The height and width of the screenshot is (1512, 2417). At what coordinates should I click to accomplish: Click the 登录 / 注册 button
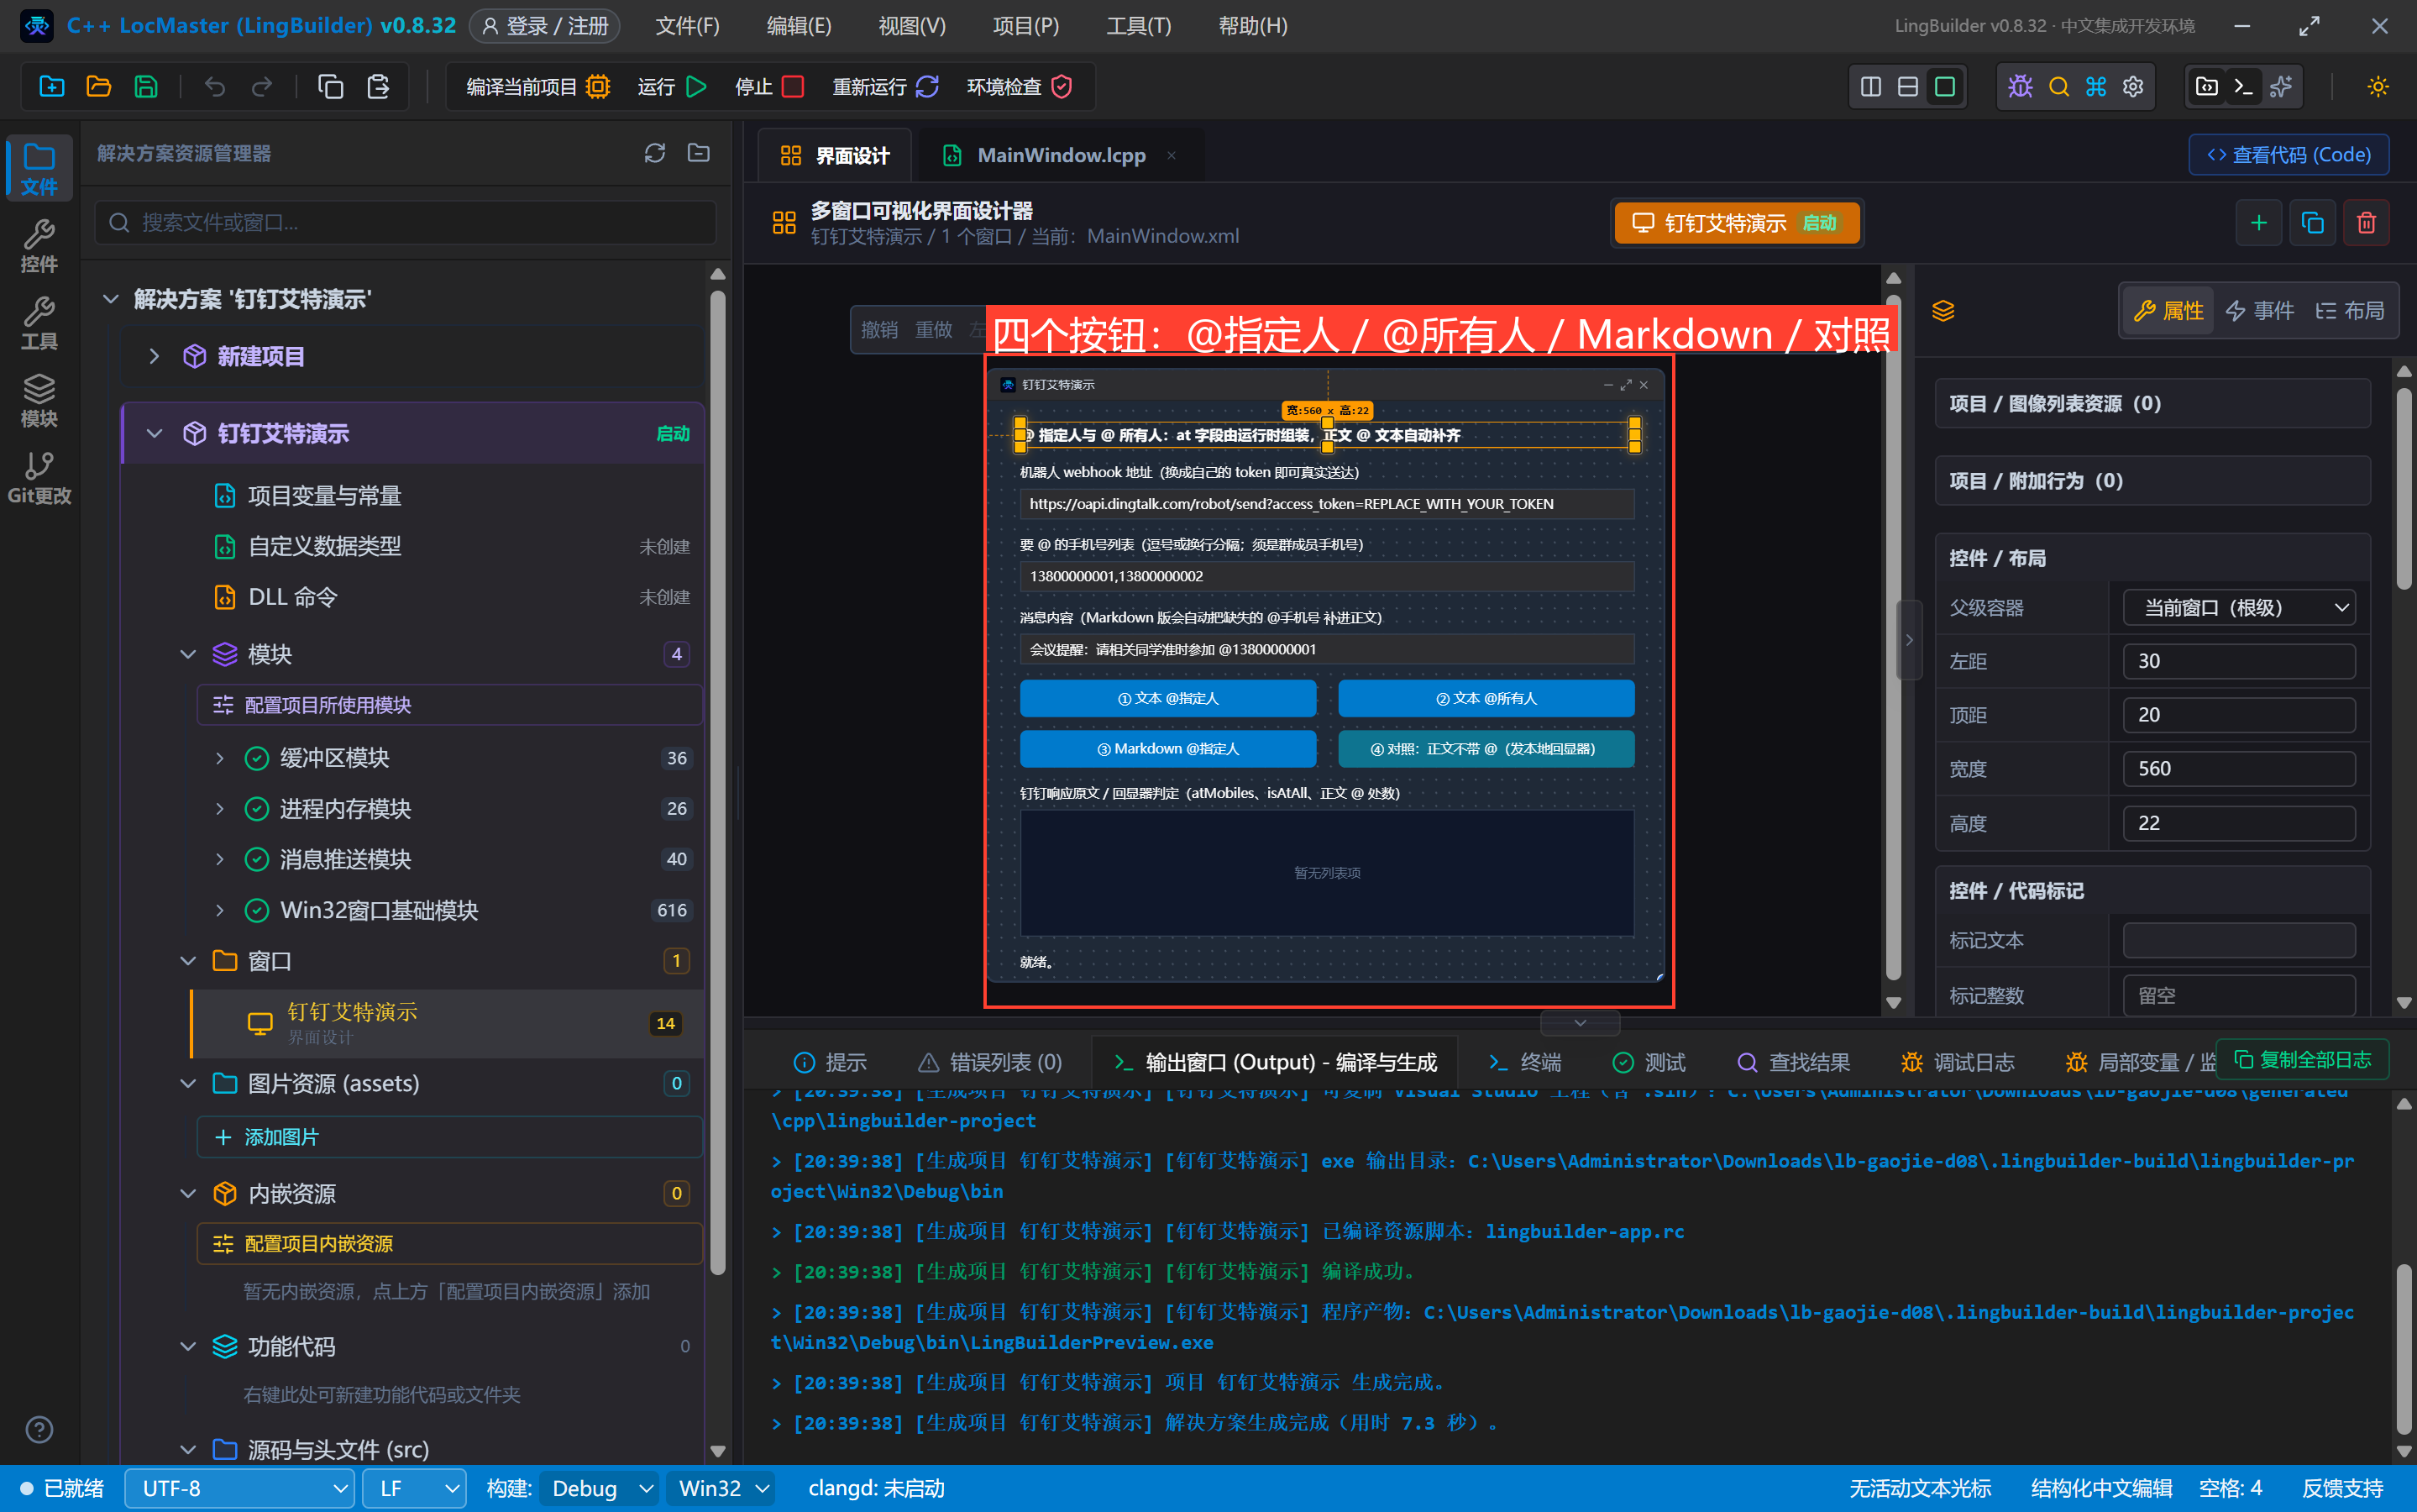point(545,25)
